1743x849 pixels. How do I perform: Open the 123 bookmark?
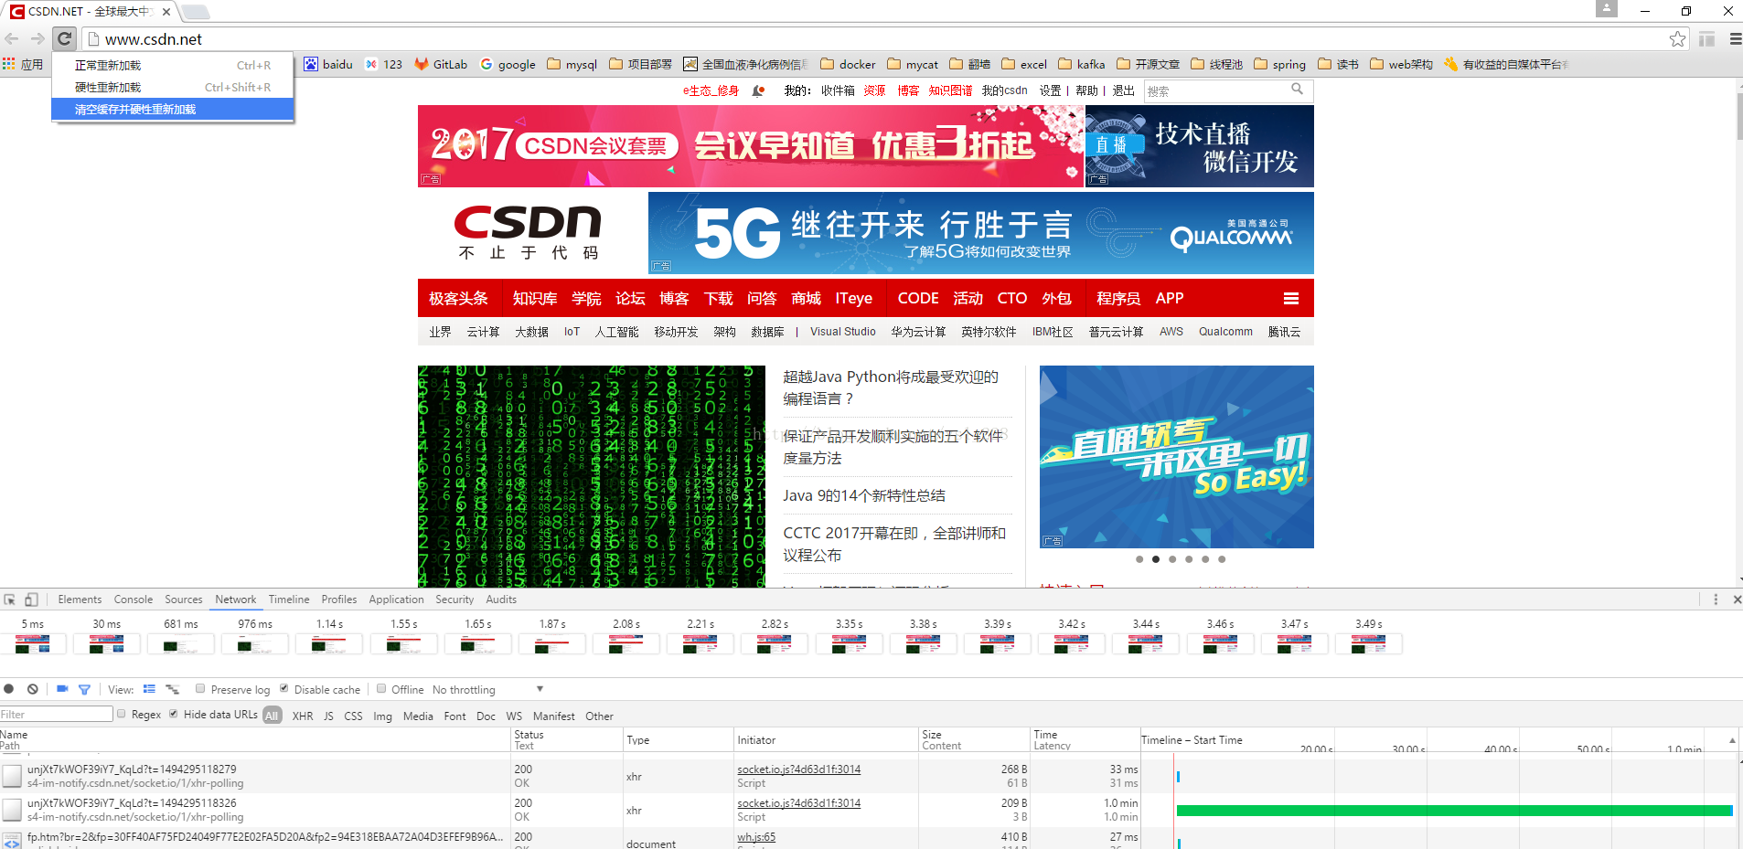[x=384, y=64]
